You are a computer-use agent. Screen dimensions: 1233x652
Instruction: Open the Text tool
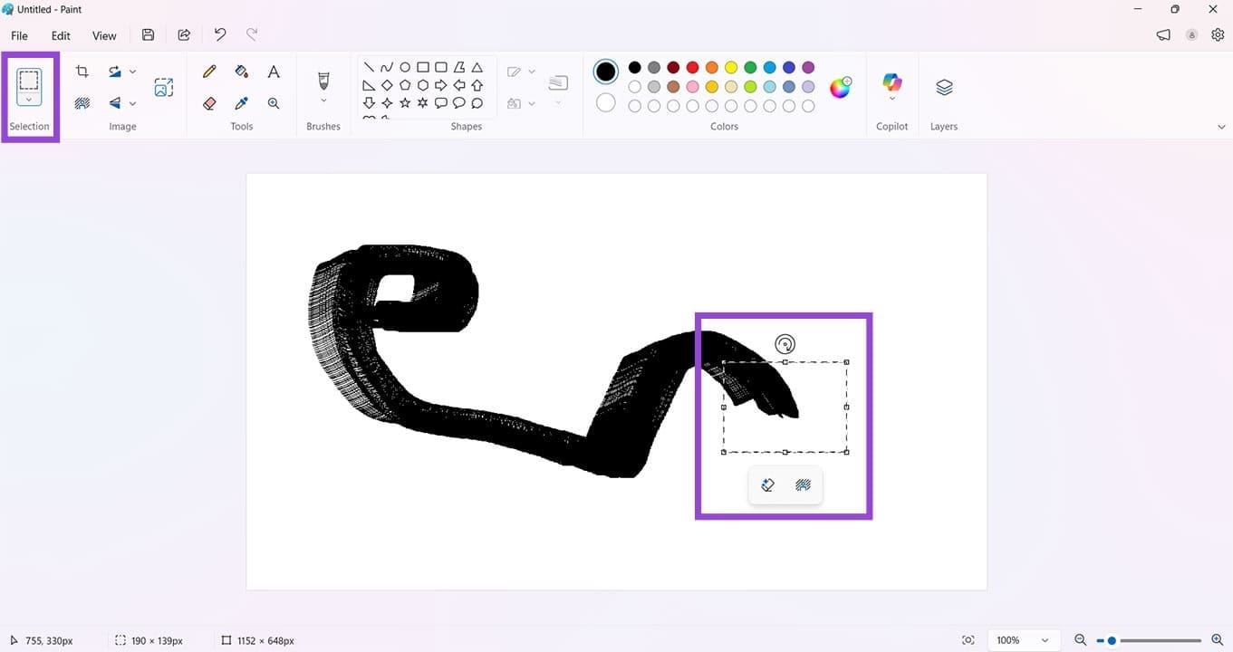(x=273, y=71)
